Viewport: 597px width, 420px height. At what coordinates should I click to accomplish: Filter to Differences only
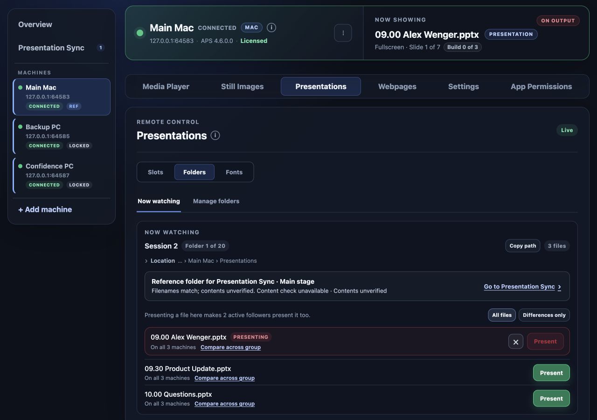pos(544,315)
